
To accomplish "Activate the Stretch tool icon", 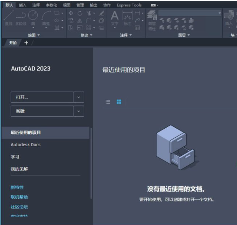I will pyautogui.click(x=71, y=28).
